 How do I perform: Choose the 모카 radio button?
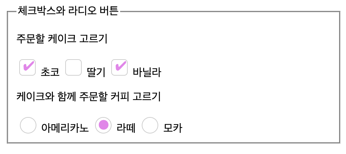(150, 125)
